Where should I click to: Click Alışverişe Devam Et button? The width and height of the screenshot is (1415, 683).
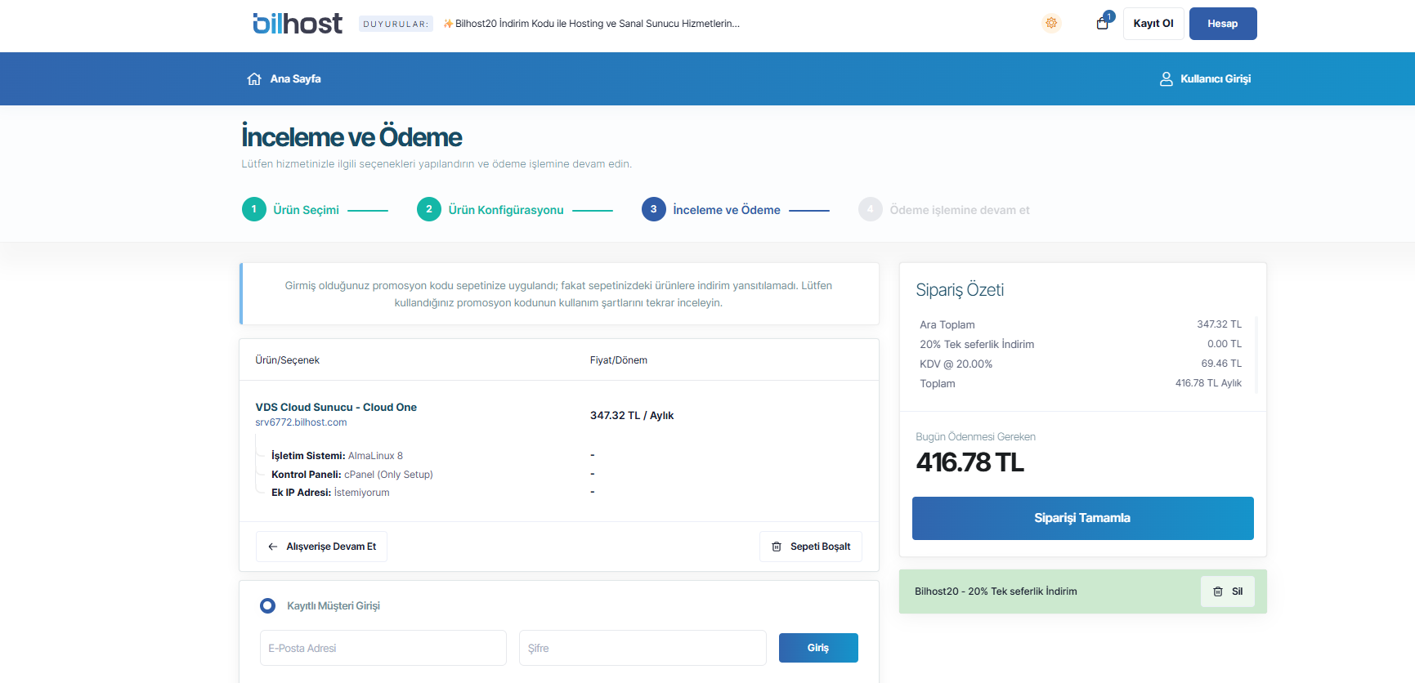321,547
